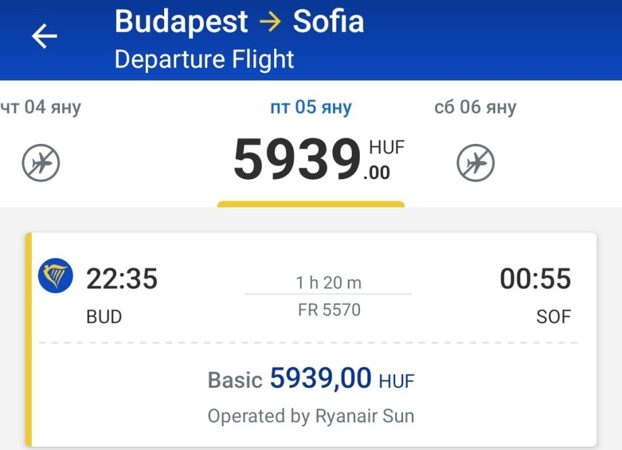Screen dimensions: 622x450
Task: Click the yellow arrow between Budapest and Sofia
Action: click(270, 22)
